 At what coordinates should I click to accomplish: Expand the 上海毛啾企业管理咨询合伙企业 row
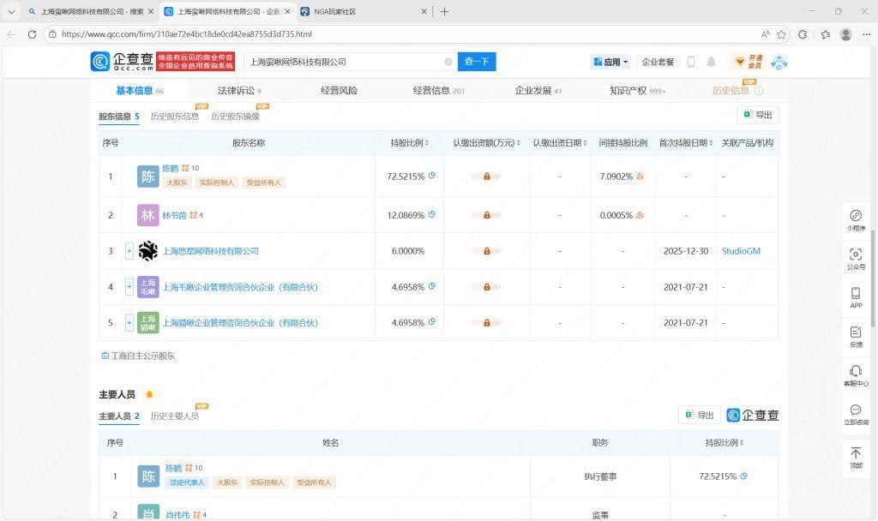click(129, 287)
